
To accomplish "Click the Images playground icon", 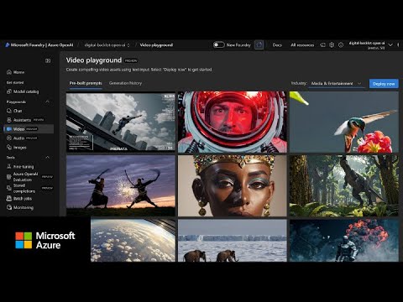I will click(x=9, y=147).
